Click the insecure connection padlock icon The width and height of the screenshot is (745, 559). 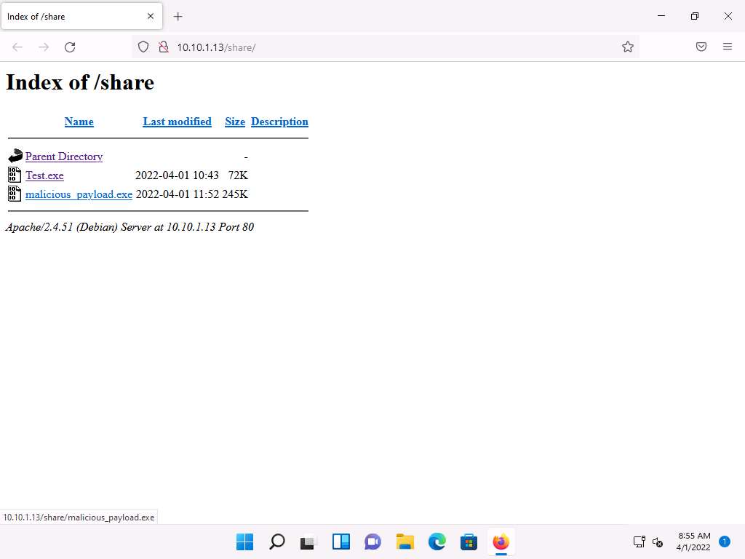[x=163, y=47]
